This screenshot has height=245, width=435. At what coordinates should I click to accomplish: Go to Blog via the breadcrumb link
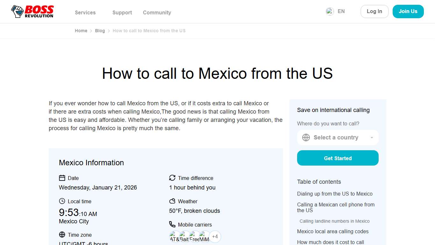[x=100, y=31]
